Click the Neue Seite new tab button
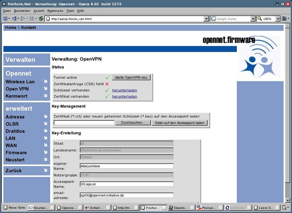292x213 pixels. [x=15, y=208]
